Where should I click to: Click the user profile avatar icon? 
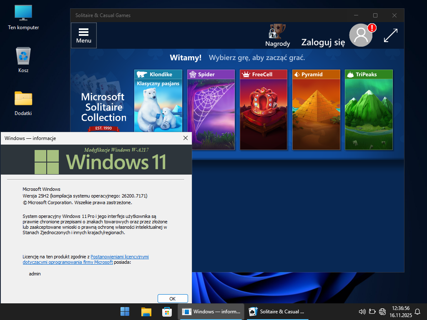coord(361,35)
